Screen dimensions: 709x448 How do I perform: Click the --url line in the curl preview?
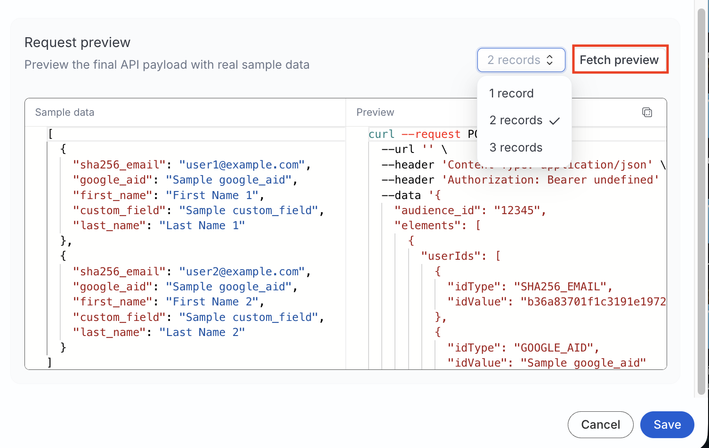[414, 149]
